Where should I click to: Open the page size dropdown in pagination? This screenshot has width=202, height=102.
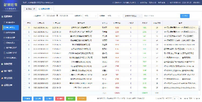click(x=176, y=99)
